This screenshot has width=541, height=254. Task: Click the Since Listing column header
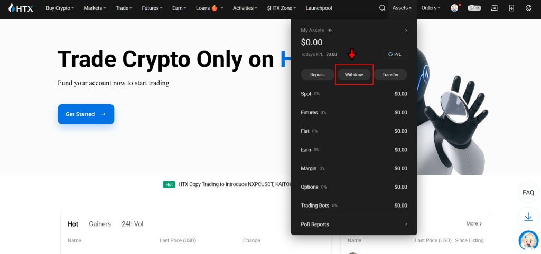pyautogui.click(x=469, y=241)
